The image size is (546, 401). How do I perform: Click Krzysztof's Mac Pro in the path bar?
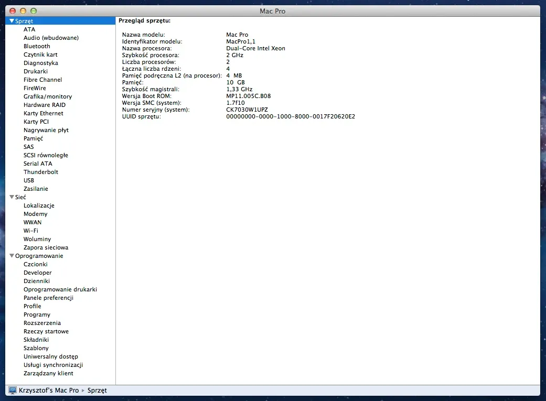49,390
